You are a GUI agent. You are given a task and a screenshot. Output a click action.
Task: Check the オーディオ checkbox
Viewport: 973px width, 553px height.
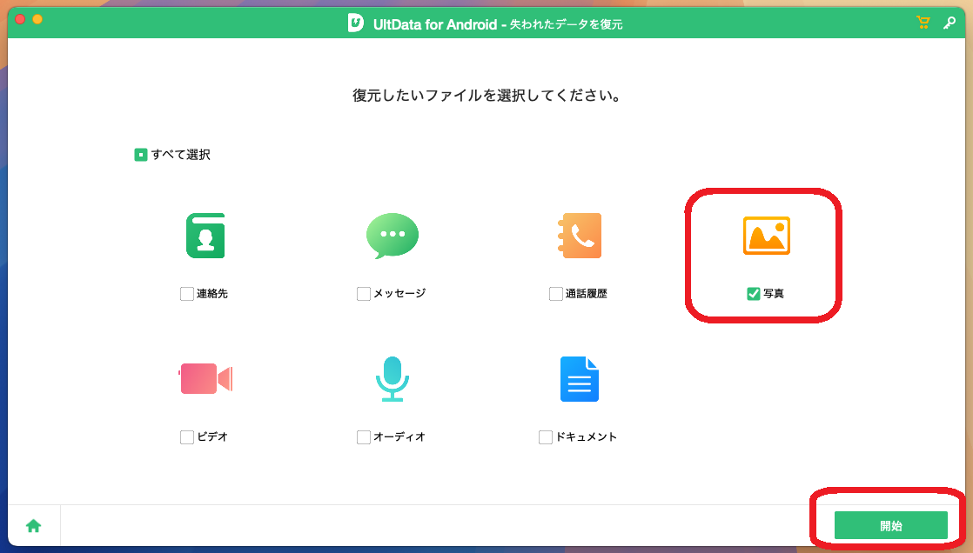click(364, 437)
